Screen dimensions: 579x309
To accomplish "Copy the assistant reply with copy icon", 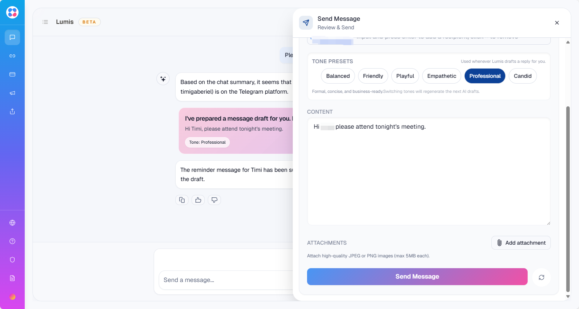I will point(182,200).
